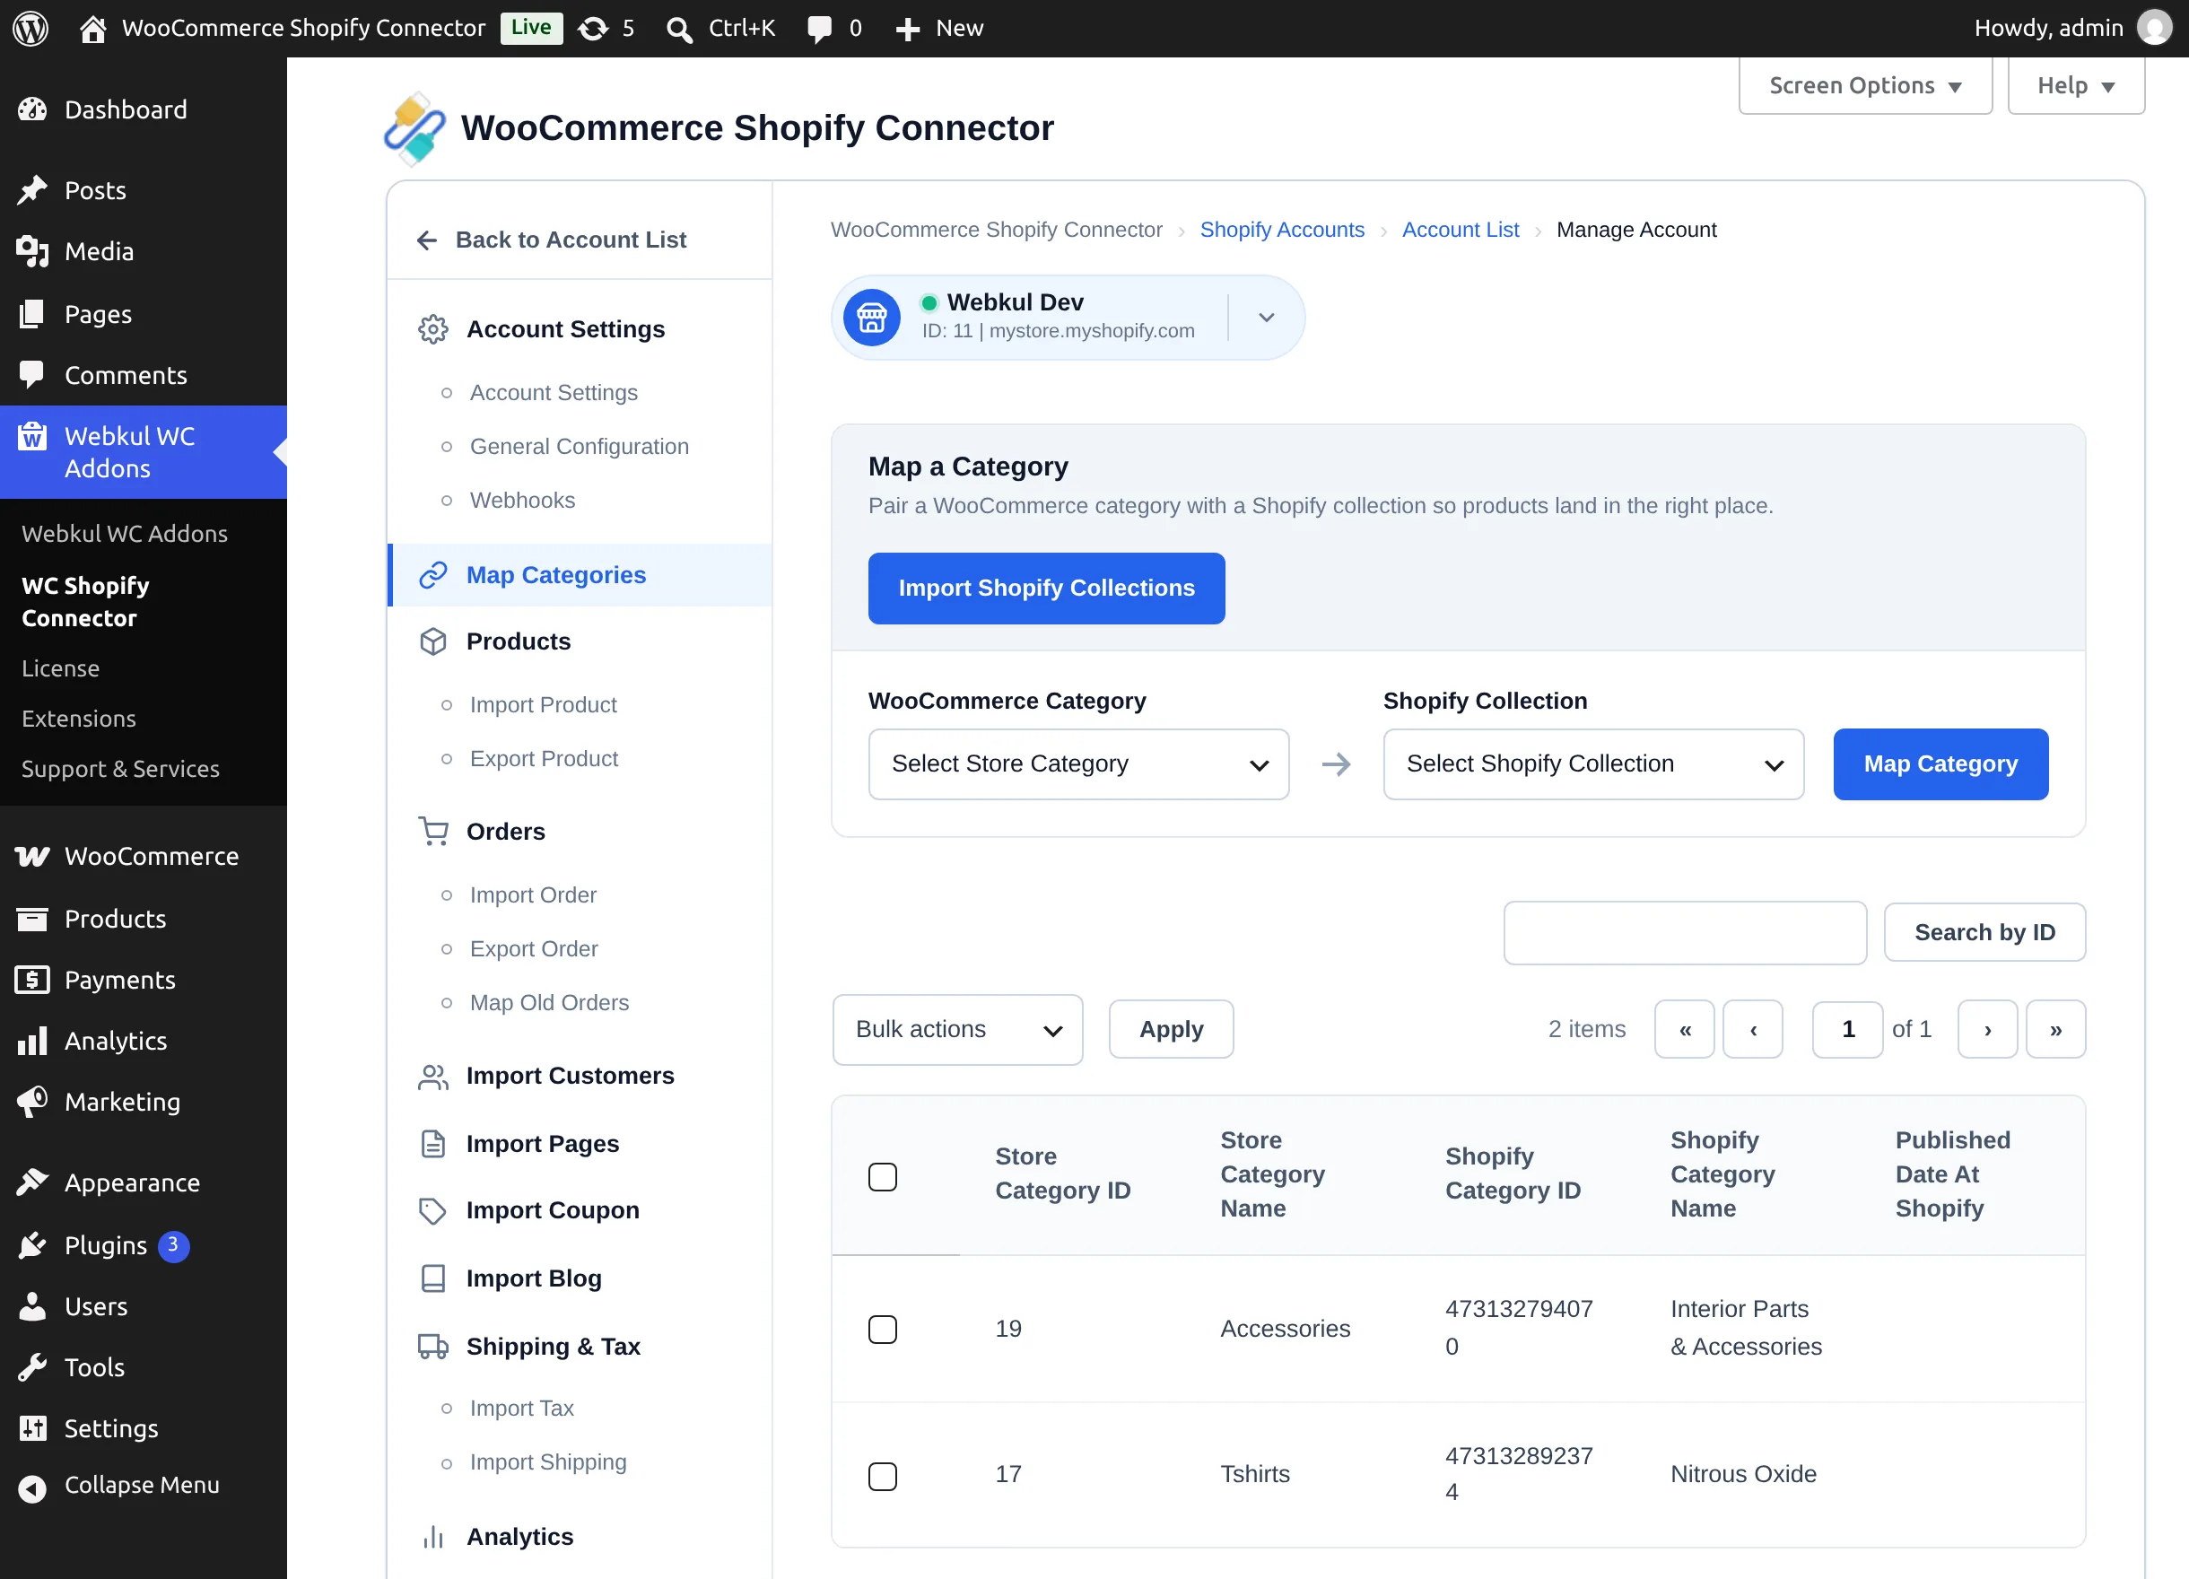The height and width of the screenshot is (1579, 2189).
Task: Open WooCommerce in the admin menu
Action: (x=143, y=856)
